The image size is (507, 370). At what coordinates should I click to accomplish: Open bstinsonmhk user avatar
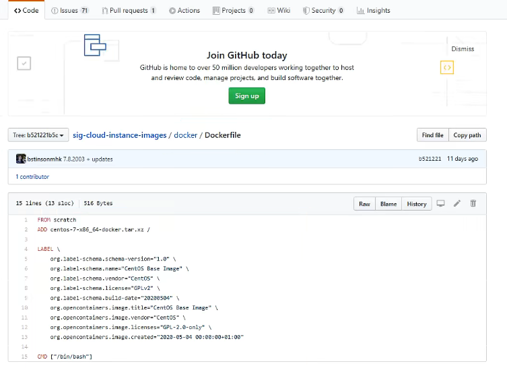point(21,159)
